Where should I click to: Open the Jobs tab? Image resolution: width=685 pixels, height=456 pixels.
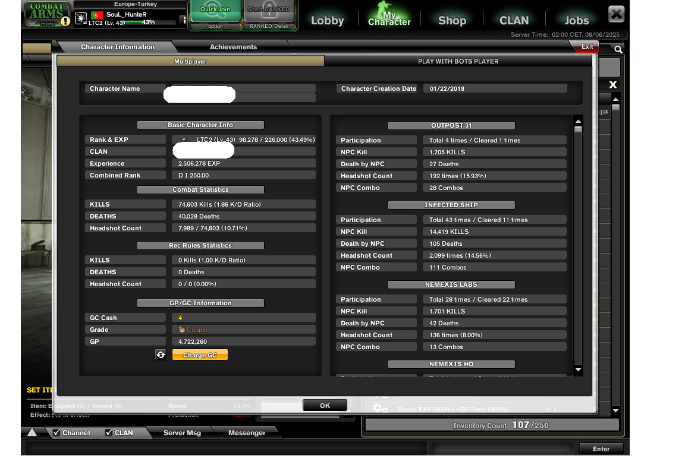pos(577,21)
